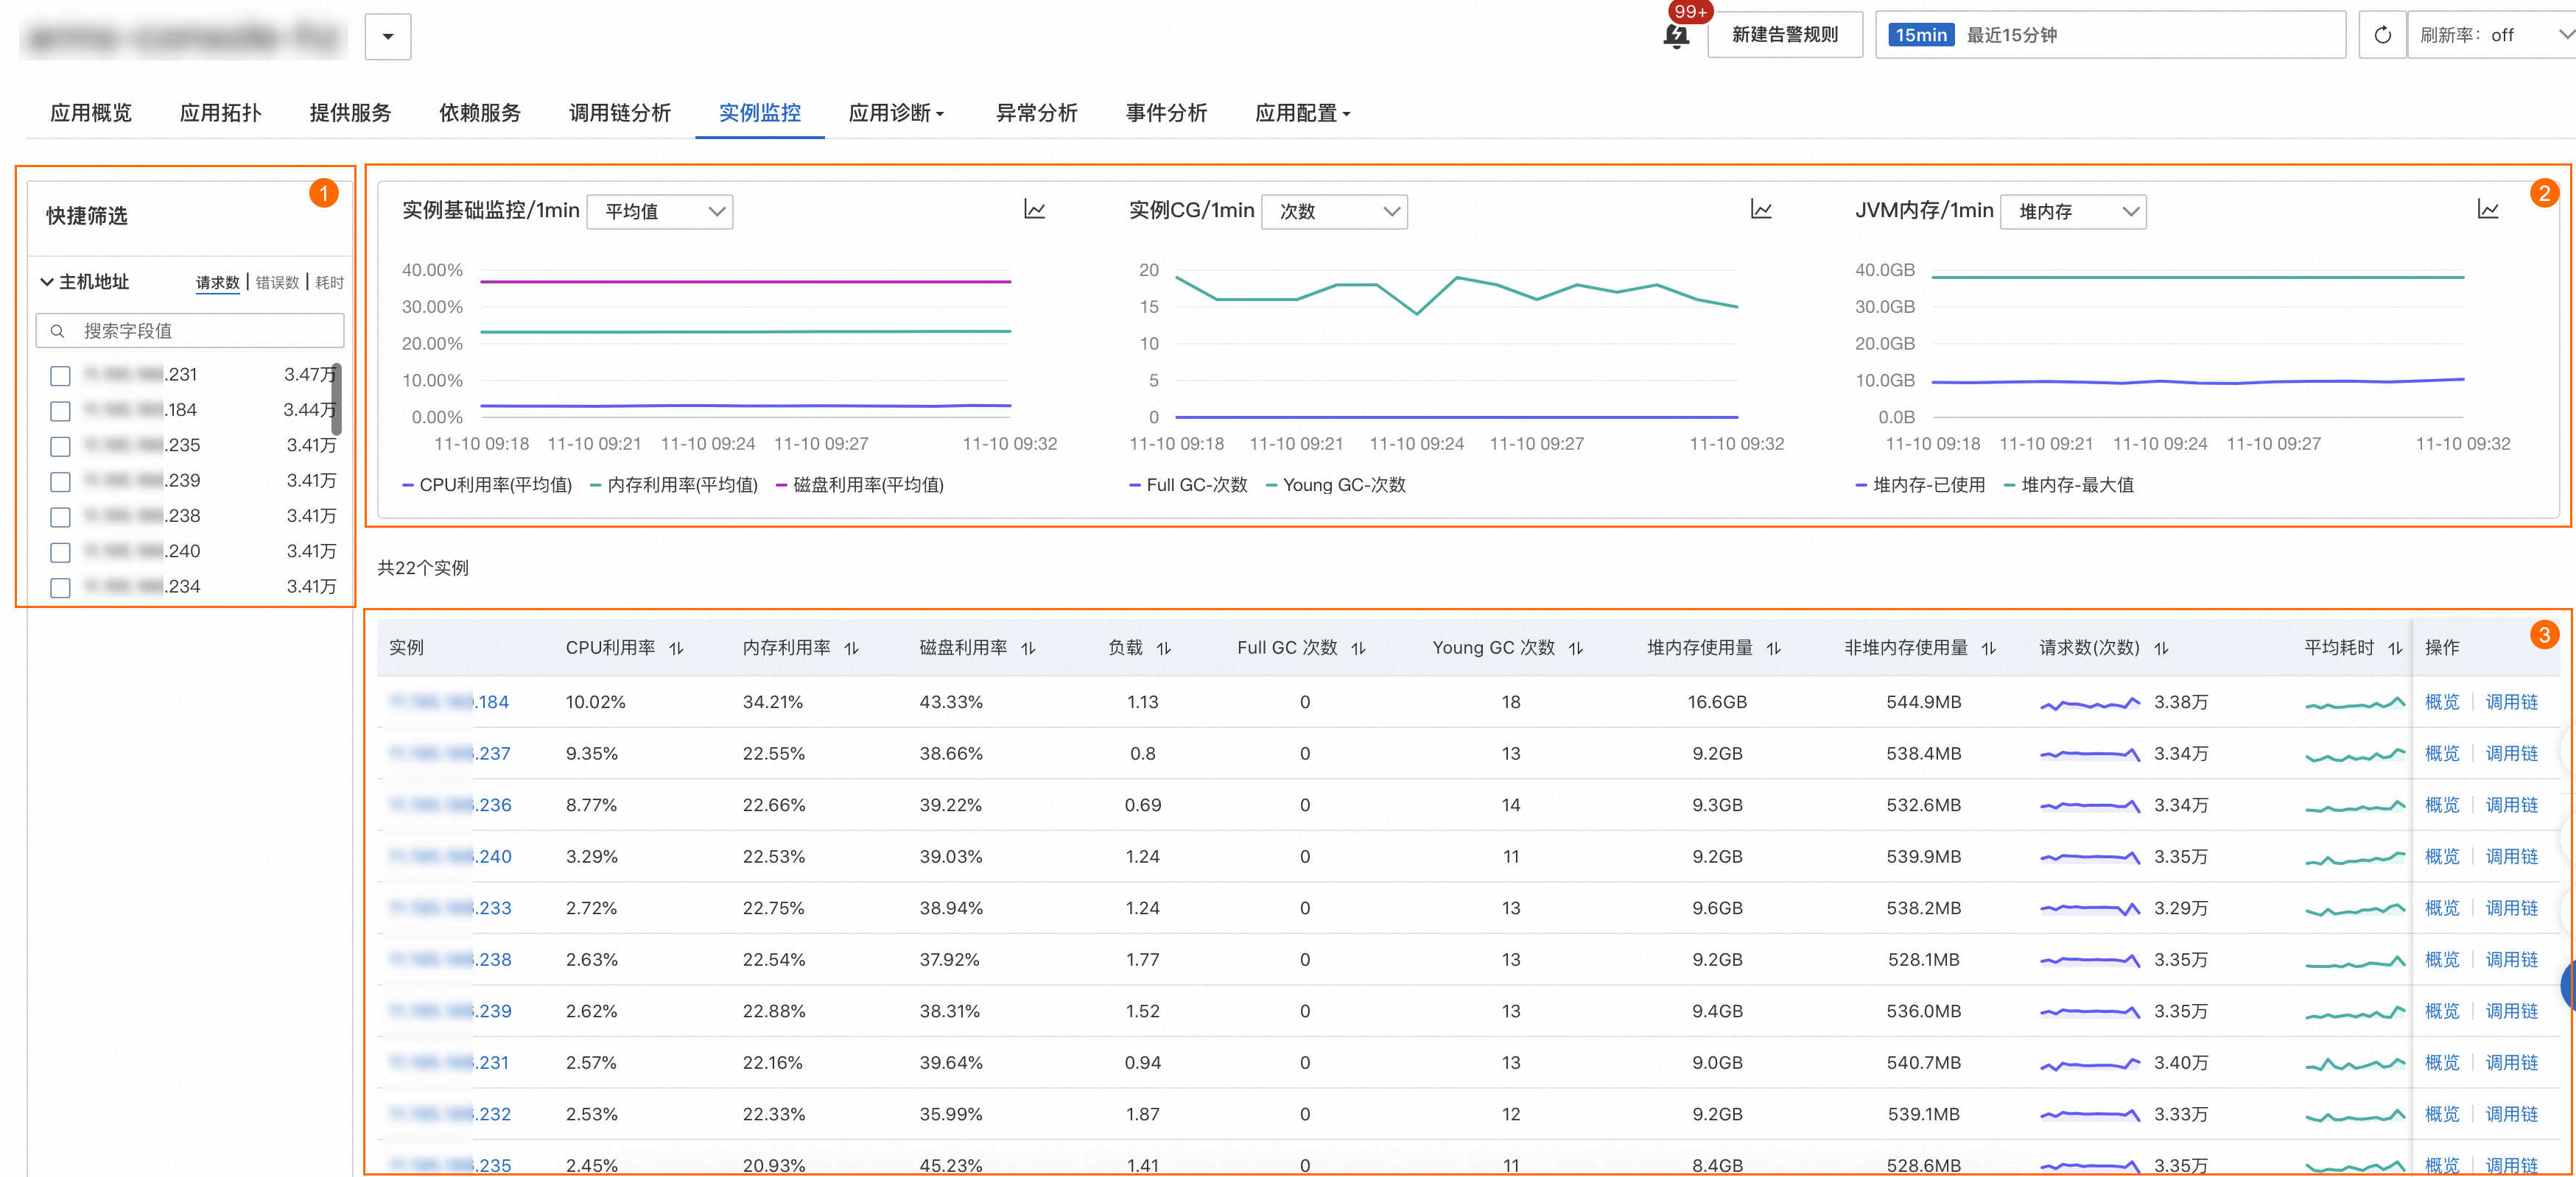
Task: Sort hosts by 请求数
Action: (218, 283)
